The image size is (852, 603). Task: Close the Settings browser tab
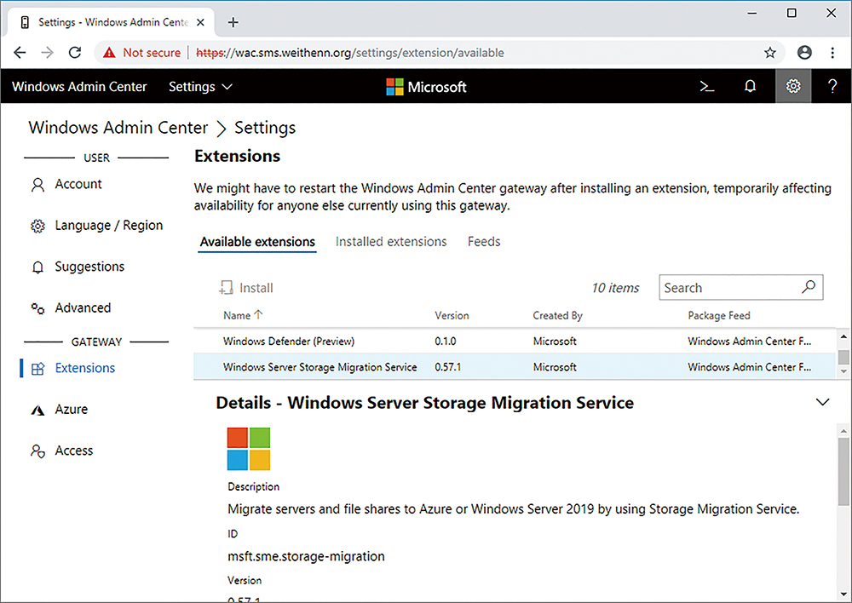pyautogui.click(x=200, y=22)
